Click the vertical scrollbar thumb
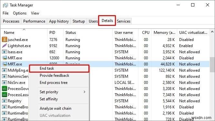This screenshot has height=121, width=215. tap(212, 65)
